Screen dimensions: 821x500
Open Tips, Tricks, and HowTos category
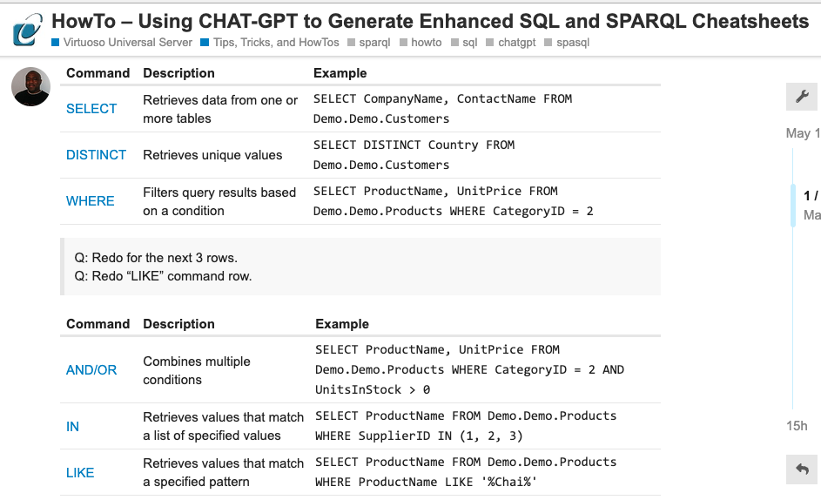point(270,43)
